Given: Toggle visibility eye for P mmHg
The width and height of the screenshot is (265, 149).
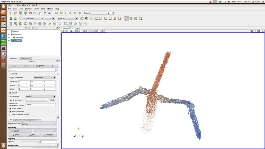Looking at the screenshot, I should [9, 38].
